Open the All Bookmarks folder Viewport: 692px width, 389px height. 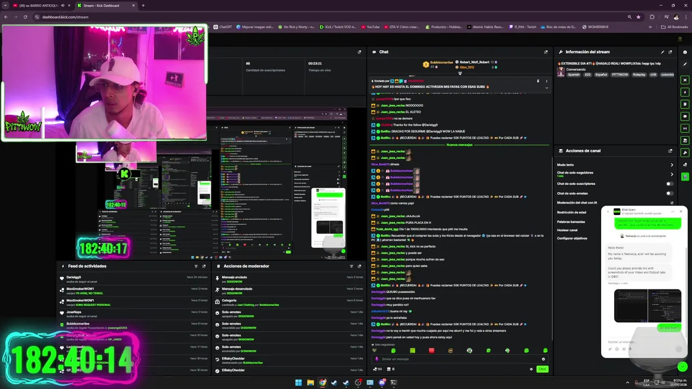[x=674, y=27]
